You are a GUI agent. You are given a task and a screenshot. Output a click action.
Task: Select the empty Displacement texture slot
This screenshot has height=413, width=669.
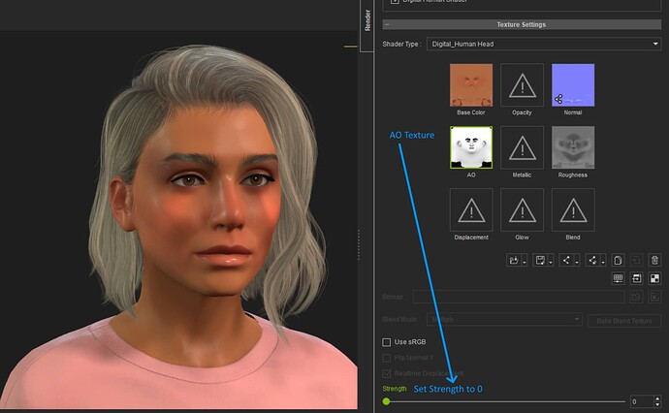coord(471,210)
